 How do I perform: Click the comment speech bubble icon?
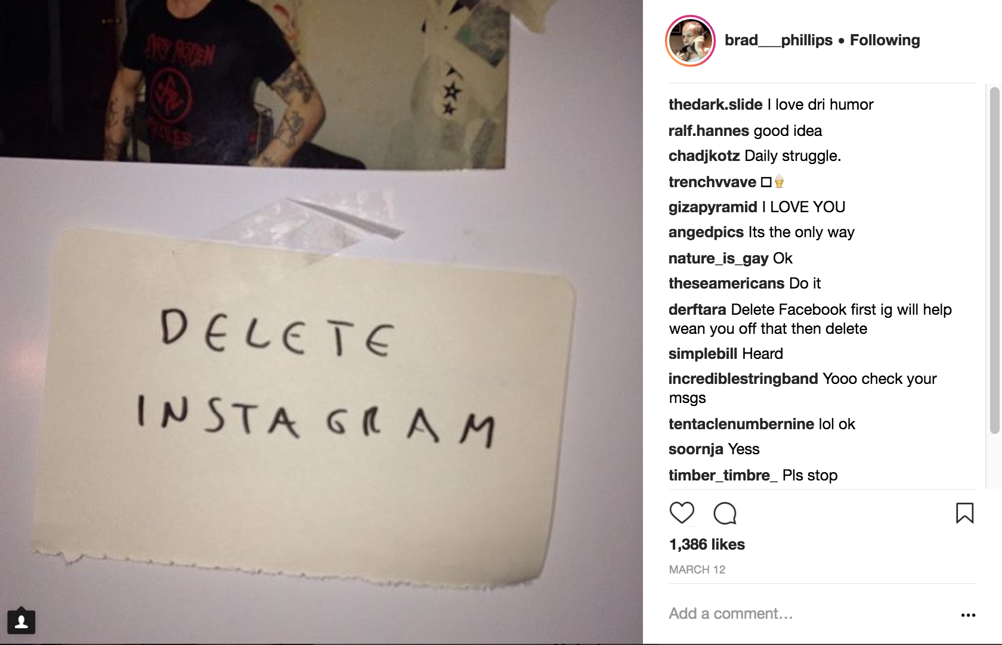point(725,513)
